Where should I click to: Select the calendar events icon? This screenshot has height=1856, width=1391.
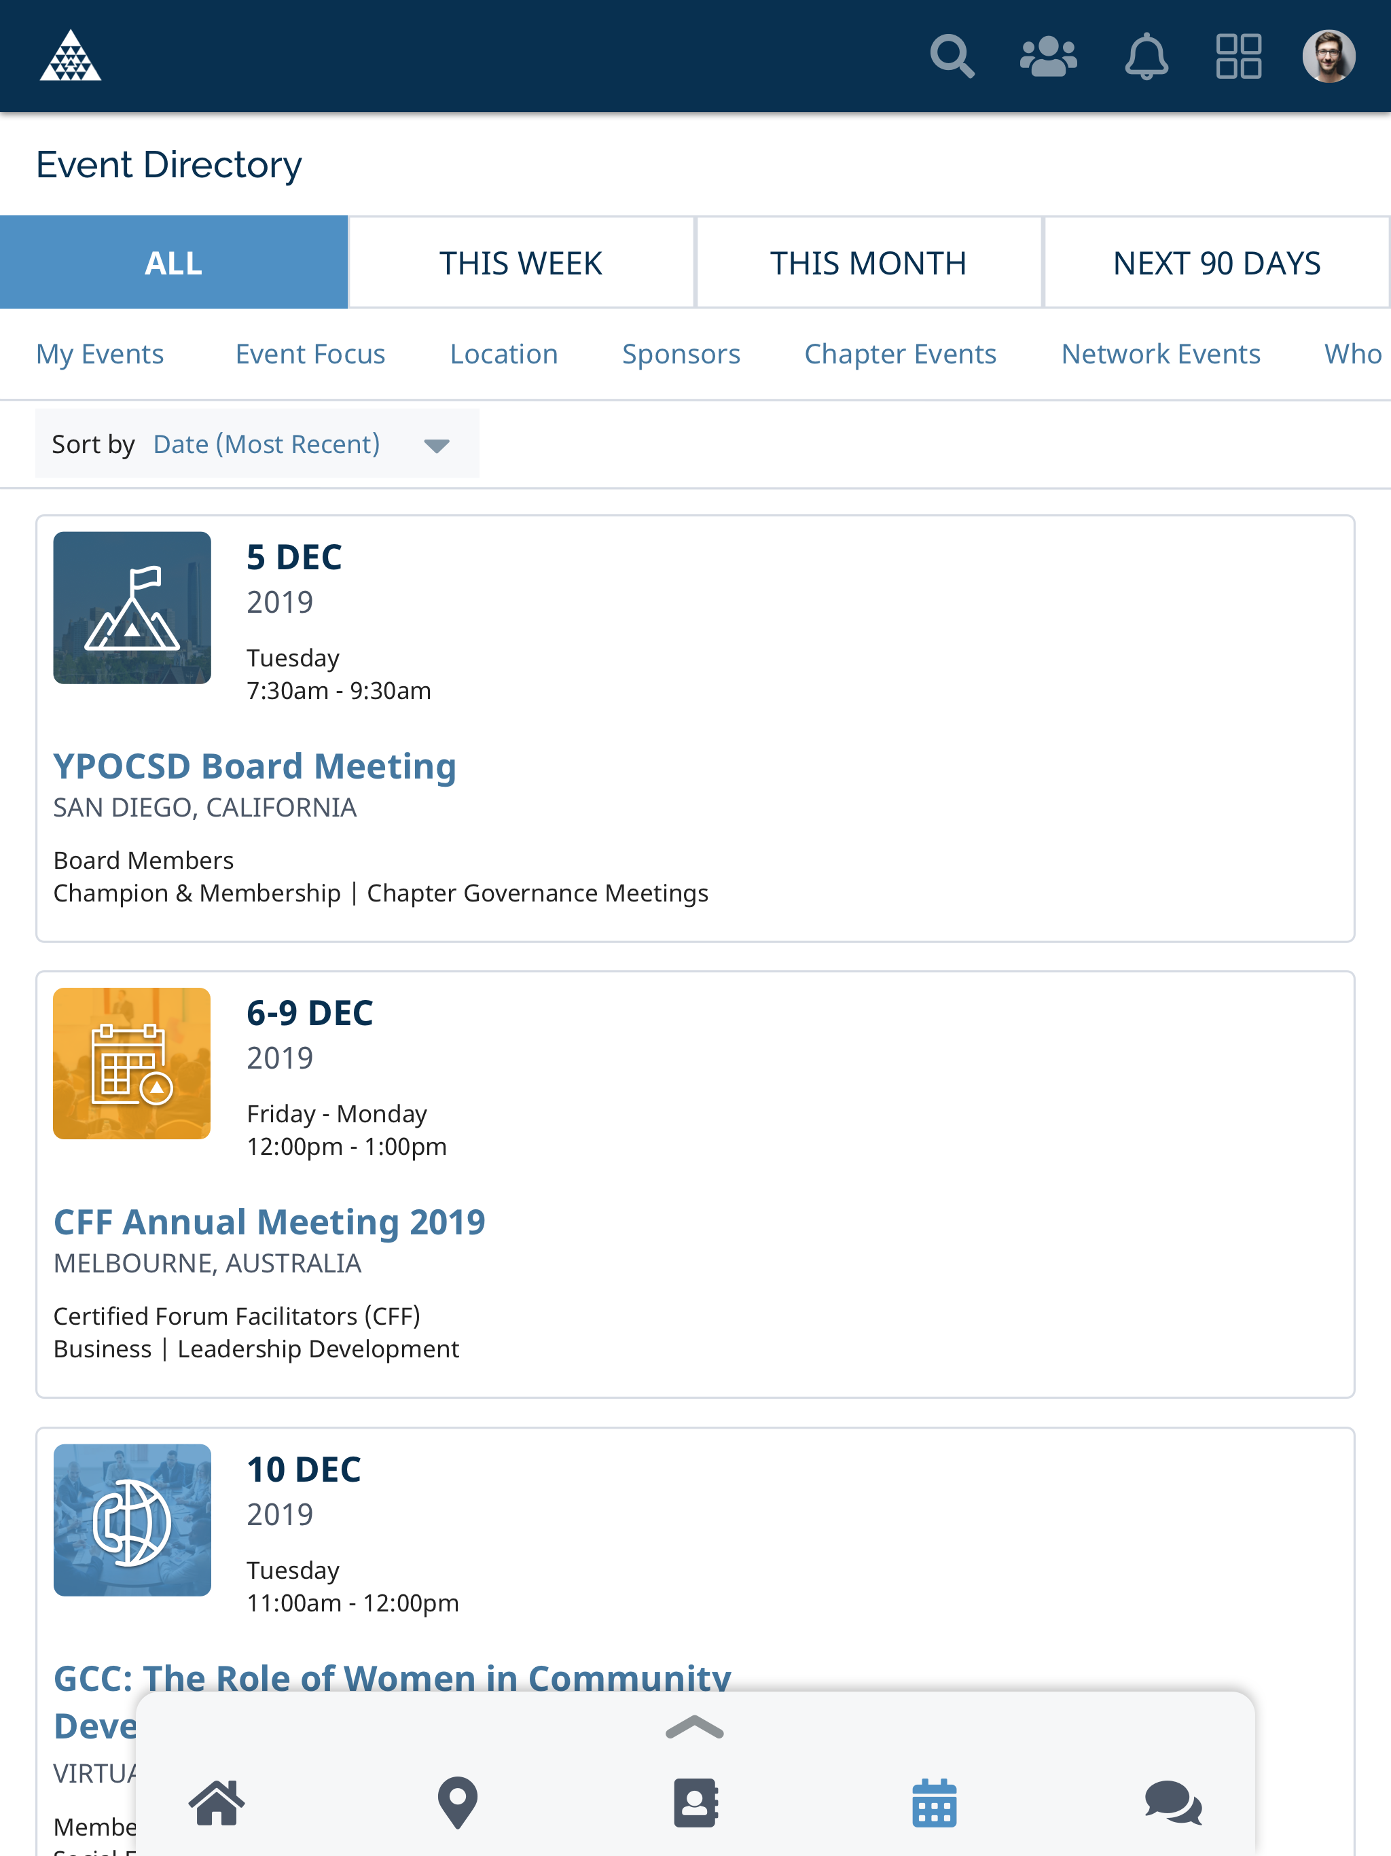pos(934,1802)
